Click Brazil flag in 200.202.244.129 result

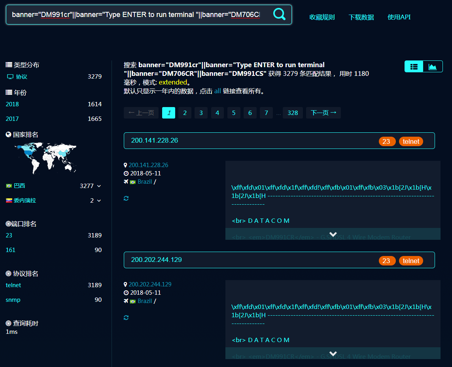click(x=133, y=301)
